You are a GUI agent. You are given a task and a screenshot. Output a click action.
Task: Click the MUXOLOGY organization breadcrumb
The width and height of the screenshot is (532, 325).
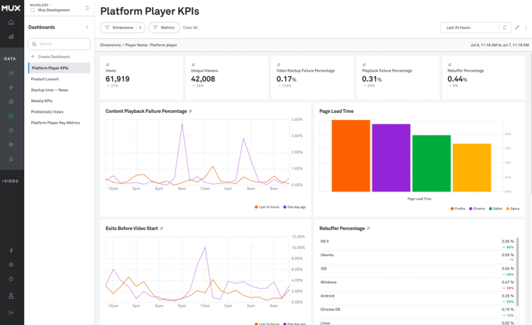(x=39, y=5)
